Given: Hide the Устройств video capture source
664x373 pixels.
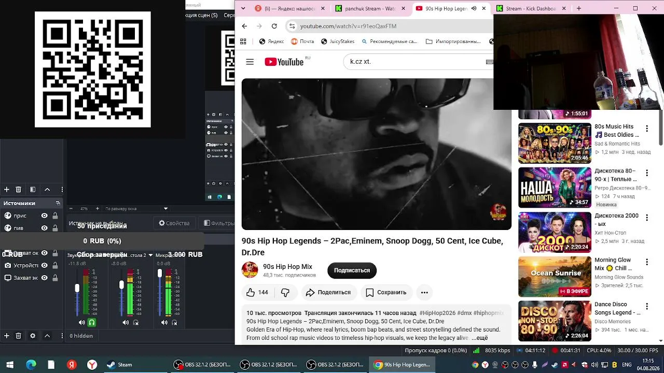Looking at the screenshot, I should (44, 265).
